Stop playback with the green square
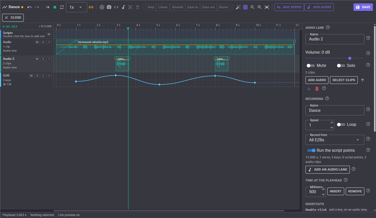The image size is (376, 218). click(x=55, y=7)
